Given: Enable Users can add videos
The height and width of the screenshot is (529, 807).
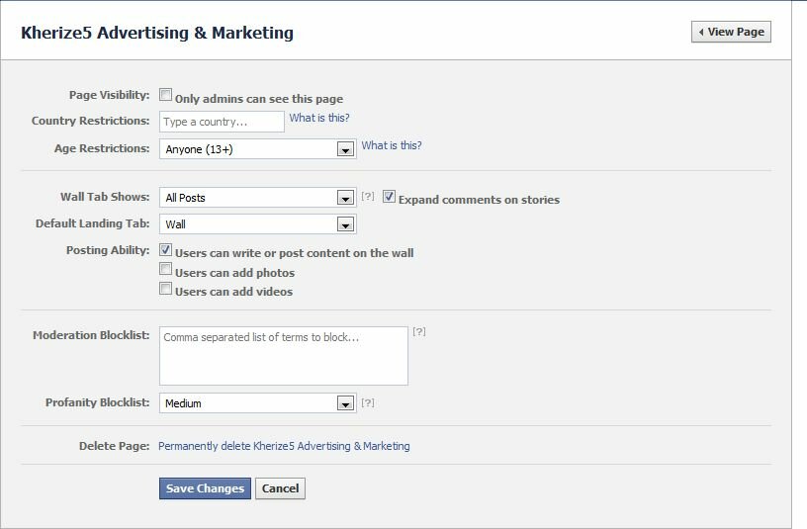Looking at the screenshot, I should [165, 288].
